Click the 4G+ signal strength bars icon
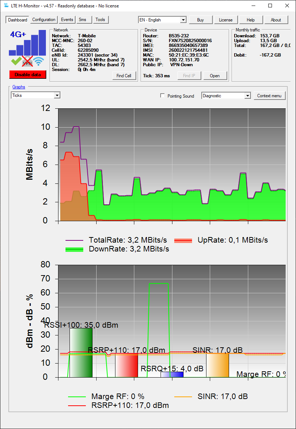This screenshot has height=429, width=296. click(x=27, y=43)
